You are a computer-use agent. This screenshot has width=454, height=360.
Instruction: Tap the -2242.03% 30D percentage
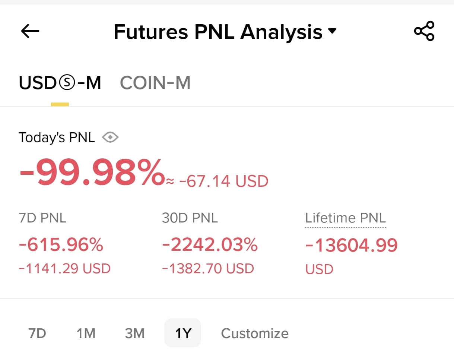tap(210, 245)
